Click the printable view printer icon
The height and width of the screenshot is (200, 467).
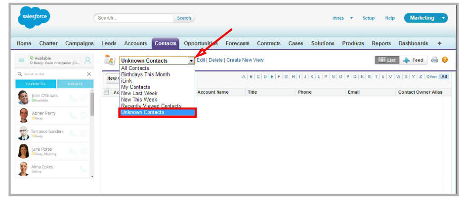coord(434,60)
